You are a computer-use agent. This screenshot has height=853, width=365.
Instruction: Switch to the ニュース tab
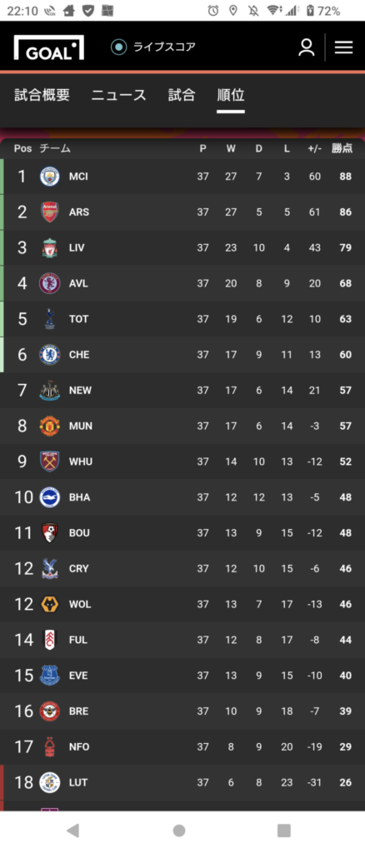point(118,95)
